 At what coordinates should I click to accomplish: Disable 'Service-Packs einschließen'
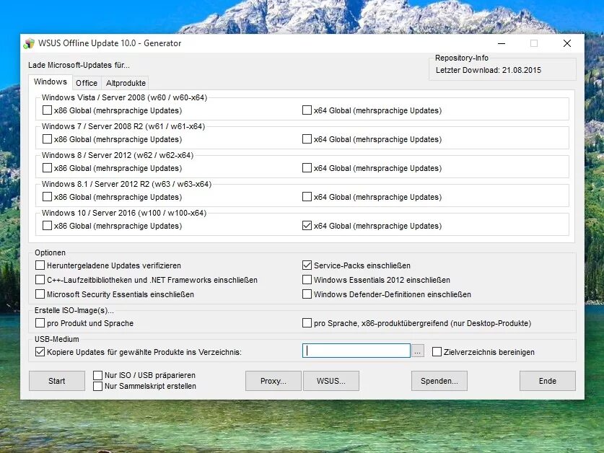[307, 265]
